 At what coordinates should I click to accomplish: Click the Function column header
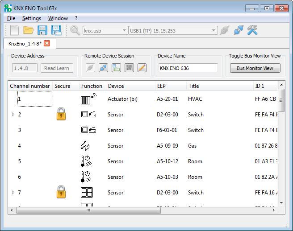(93, 86)
